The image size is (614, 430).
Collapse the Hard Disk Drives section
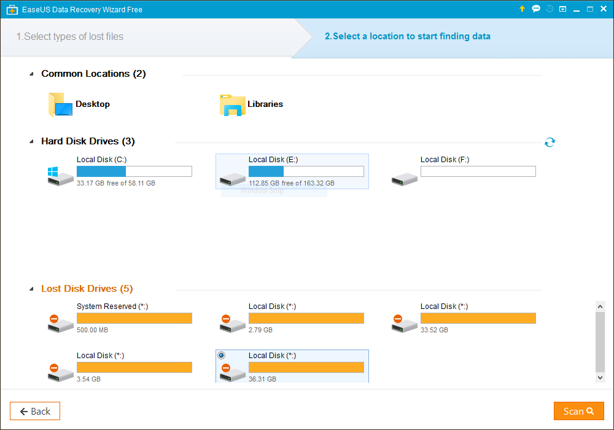[x=32, y=141]
